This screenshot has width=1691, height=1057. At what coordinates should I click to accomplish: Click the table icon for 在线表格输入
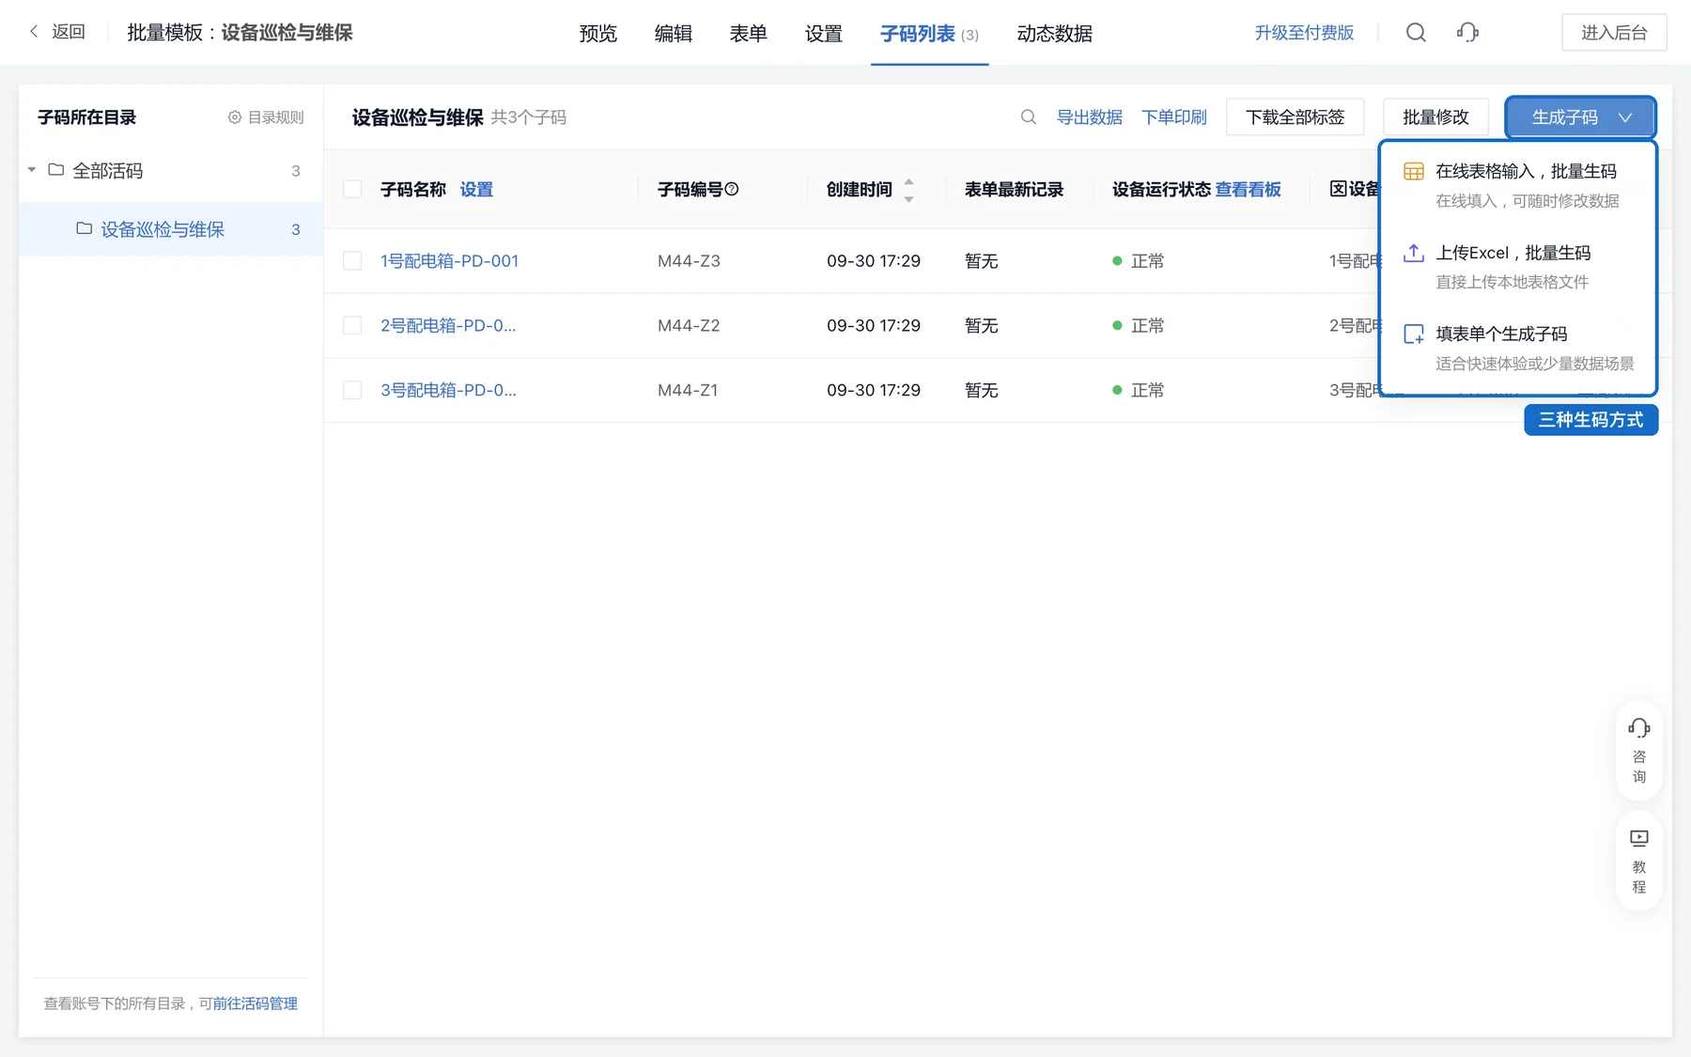click(1414, 171)
